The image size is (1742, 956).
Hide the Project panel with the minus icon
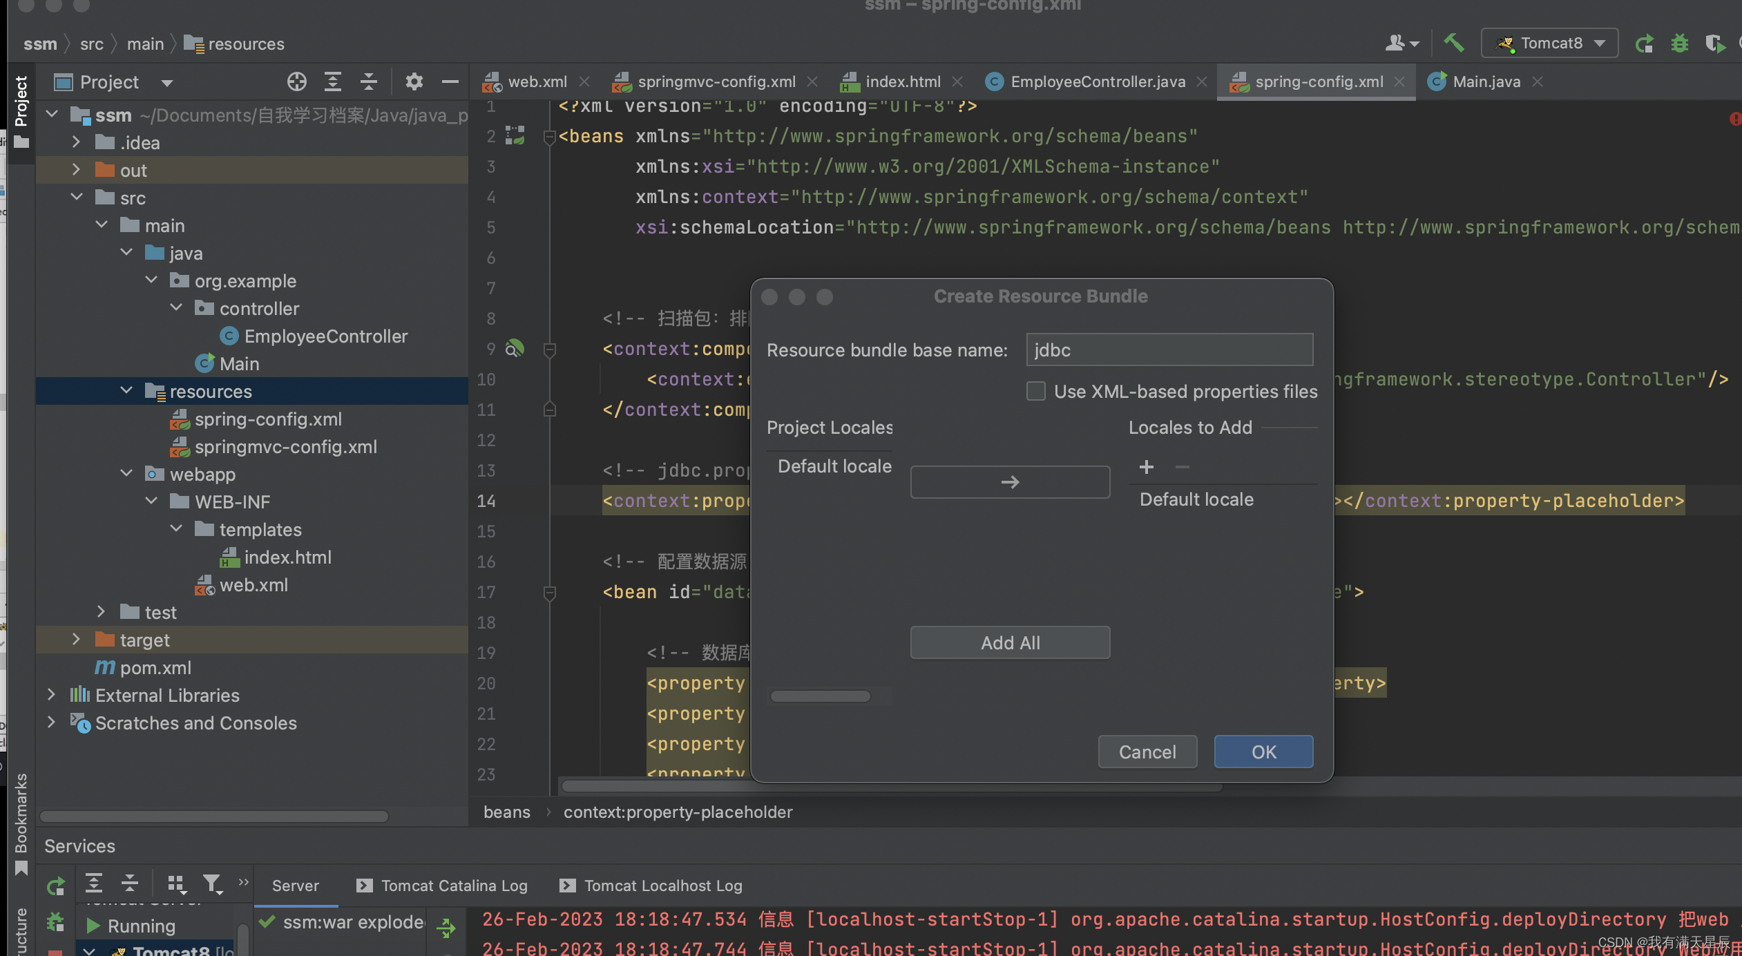point(450,82)
